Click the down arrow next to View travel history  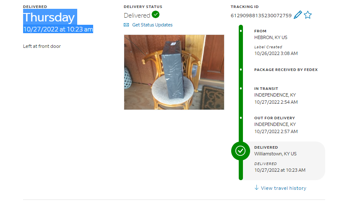tap(256, 188)
